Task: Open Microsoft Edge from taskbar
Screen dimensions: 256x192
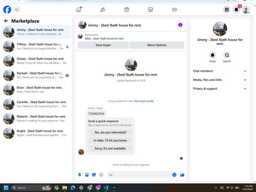Action: [x=73, y=188]
